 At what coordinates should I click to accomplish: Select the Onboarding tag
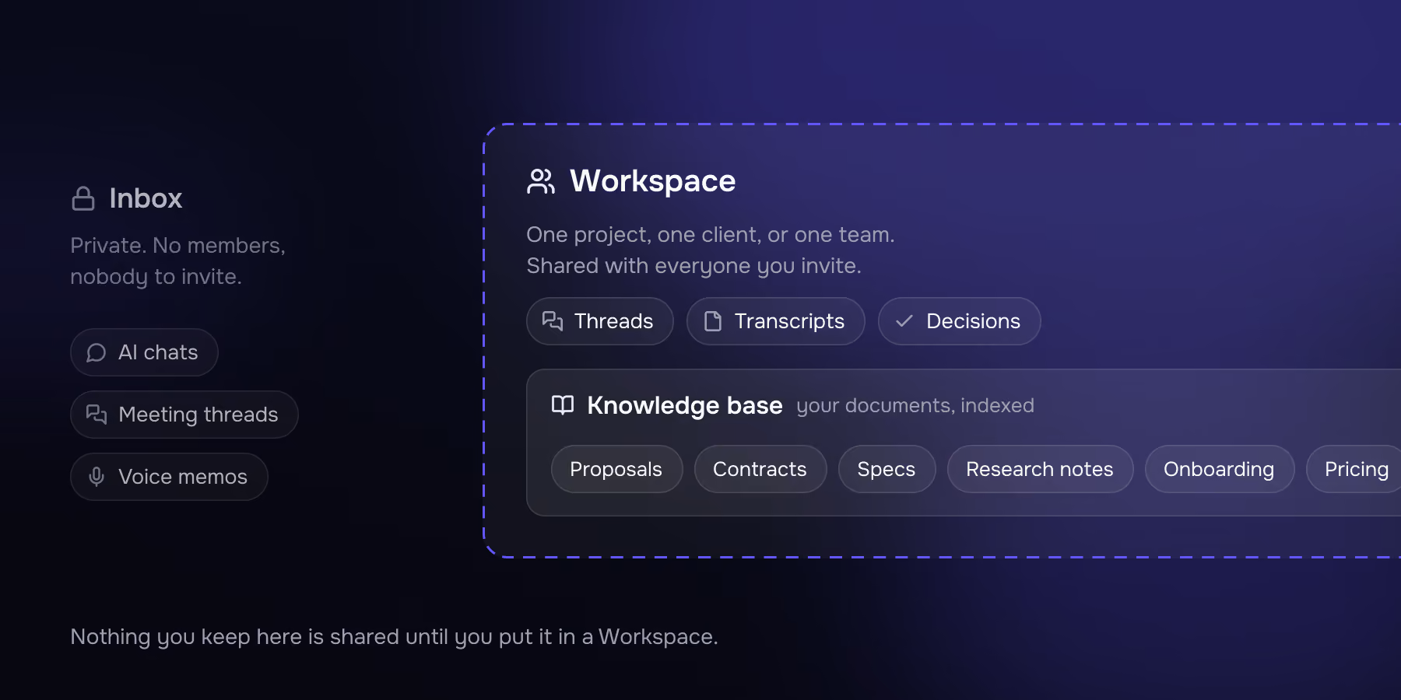(x=1220, y=469)
